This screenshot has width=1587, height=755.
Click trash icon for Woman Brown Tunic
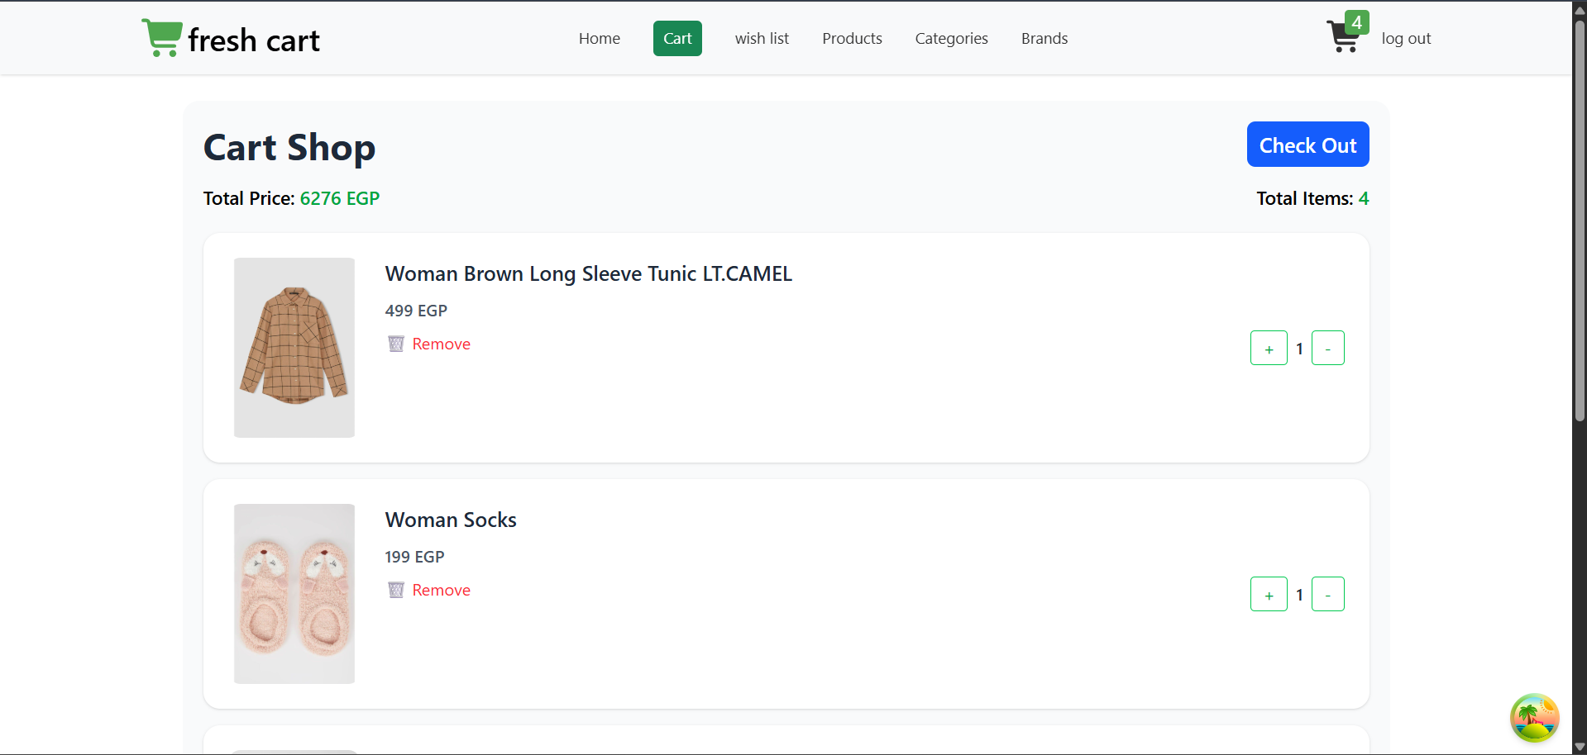(396, 344)
